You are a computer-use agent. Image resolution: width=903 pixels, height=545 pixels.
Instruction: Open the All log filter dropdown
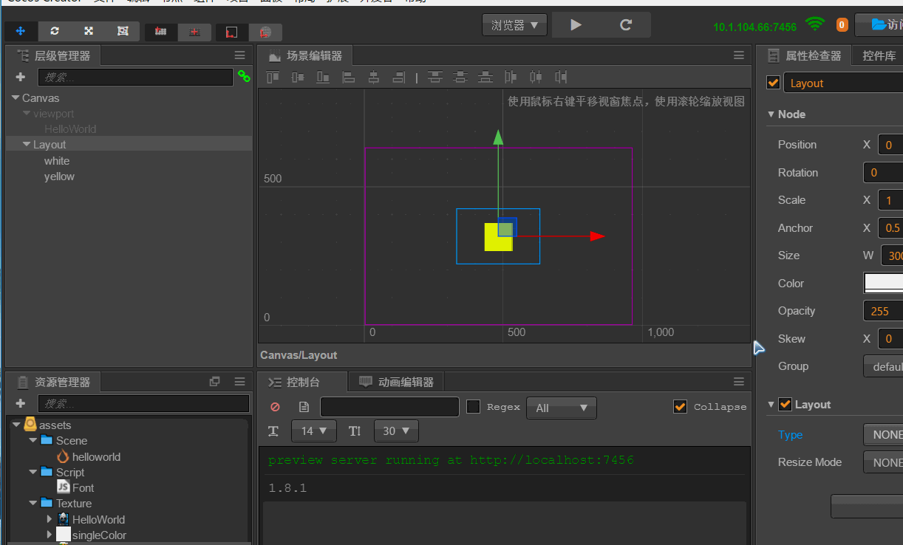[561, 408]
